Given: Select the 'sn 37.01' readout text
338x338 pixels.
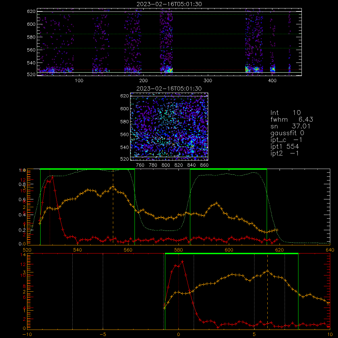Looking at the screenshot, I should (x=290, y=126).
